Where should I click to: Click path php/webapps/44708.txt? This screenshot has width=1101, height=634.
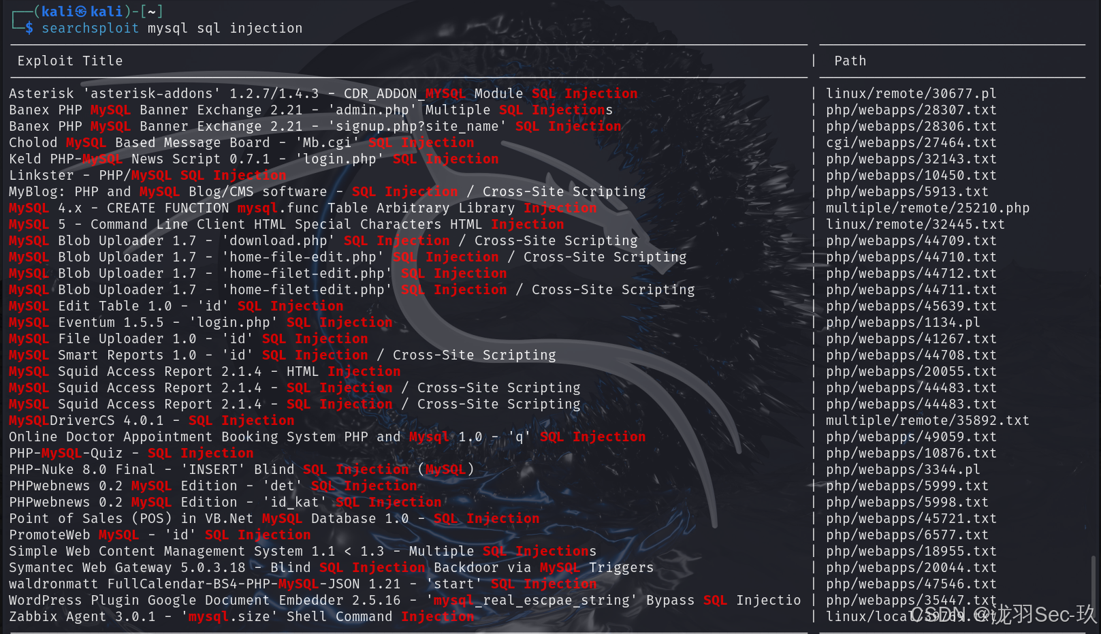911,355
